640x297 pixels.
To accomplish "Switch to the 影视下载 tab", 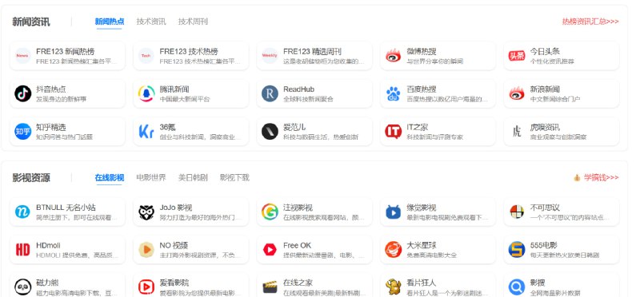I will click(x=234, y=177).
